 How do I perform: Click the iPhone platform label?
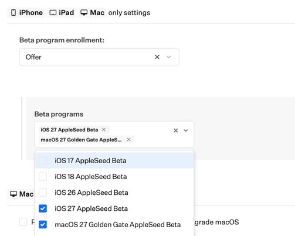pos(31,13)
